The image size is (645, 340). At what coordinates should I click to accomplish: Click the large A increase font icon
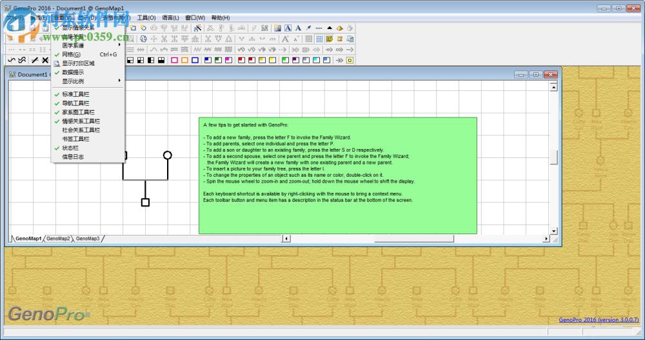click(285, 39)
